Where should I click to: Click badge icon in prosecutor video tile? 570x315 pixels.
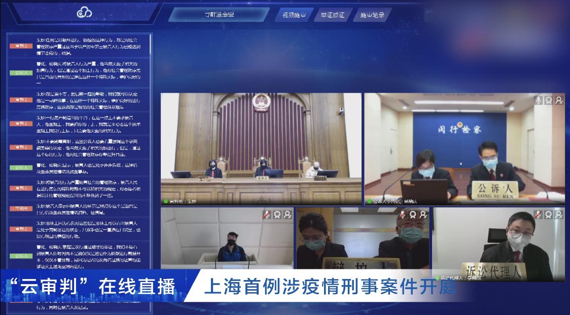(x=549, y=100)
